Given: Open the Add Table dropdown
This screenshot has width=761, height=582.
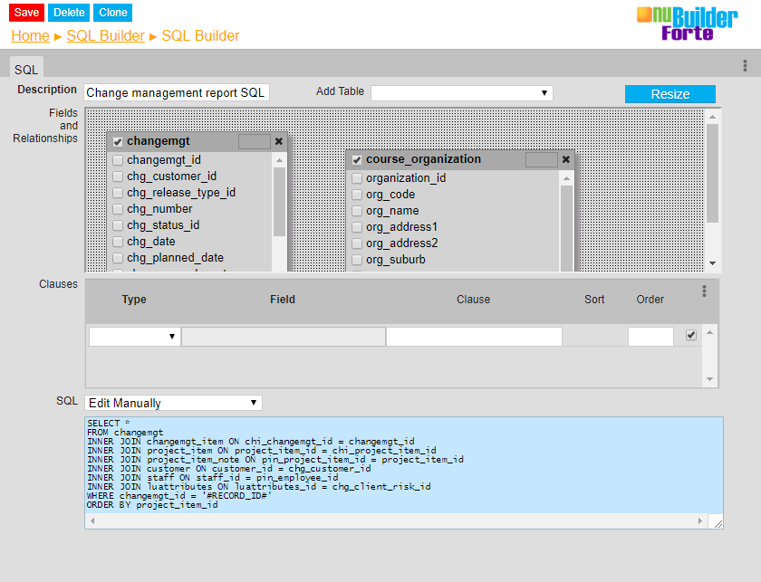Looking at the screenshot, I should point(461,93).
